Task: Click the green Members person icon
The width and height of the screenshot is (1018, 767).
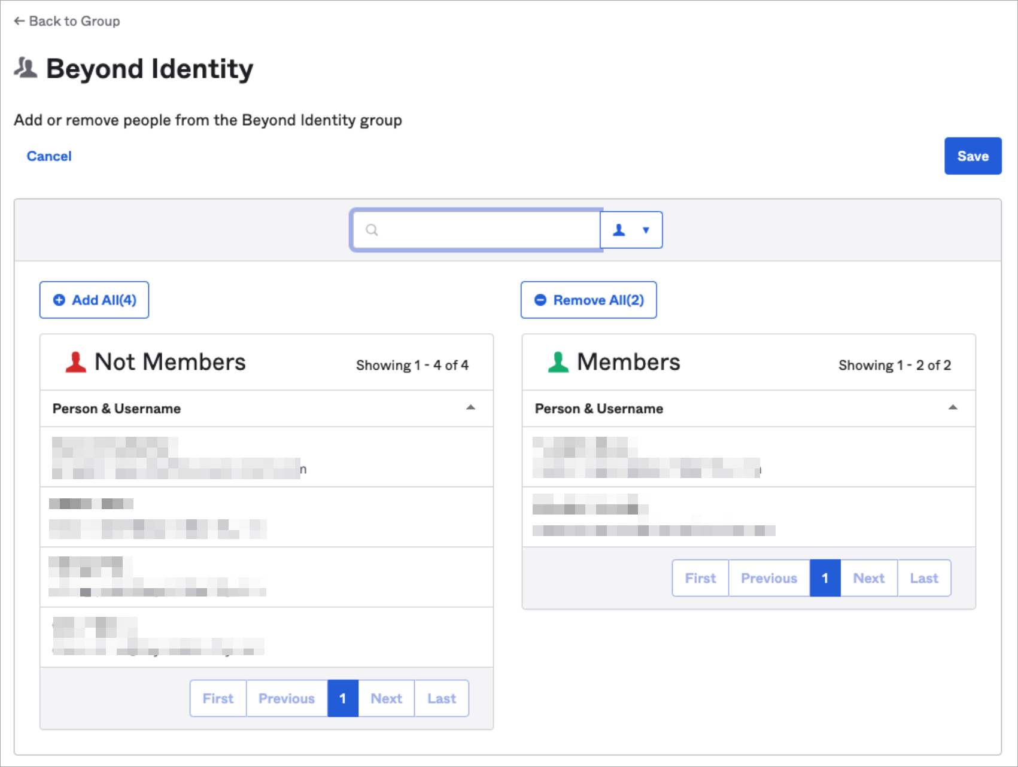Action: click(x=558, y=362)
